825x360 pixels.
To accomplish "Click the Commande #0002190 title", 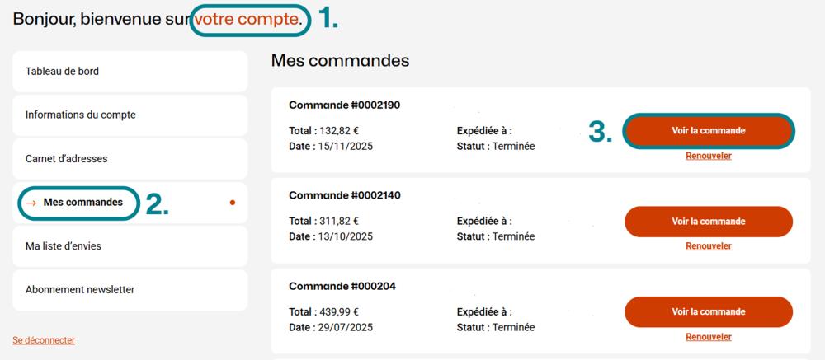I will click(345, 105).
